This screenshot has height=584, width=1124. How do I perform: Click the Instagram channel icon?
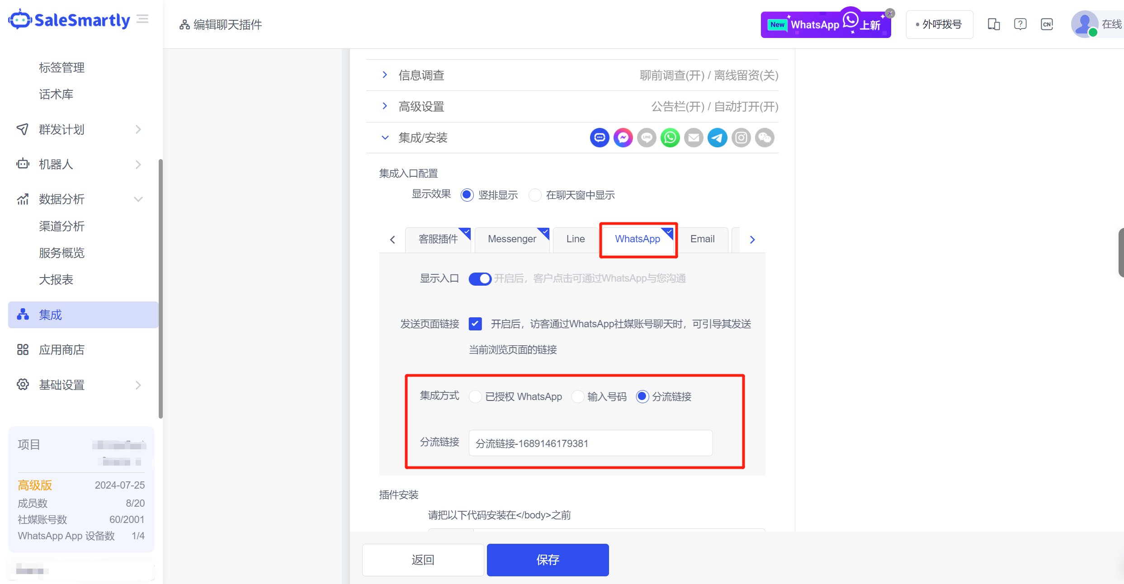741,138
